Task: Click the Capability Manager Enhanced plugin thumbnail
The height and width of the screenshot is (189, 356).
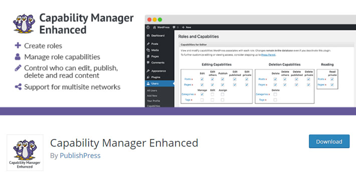Action: (25, 152)
